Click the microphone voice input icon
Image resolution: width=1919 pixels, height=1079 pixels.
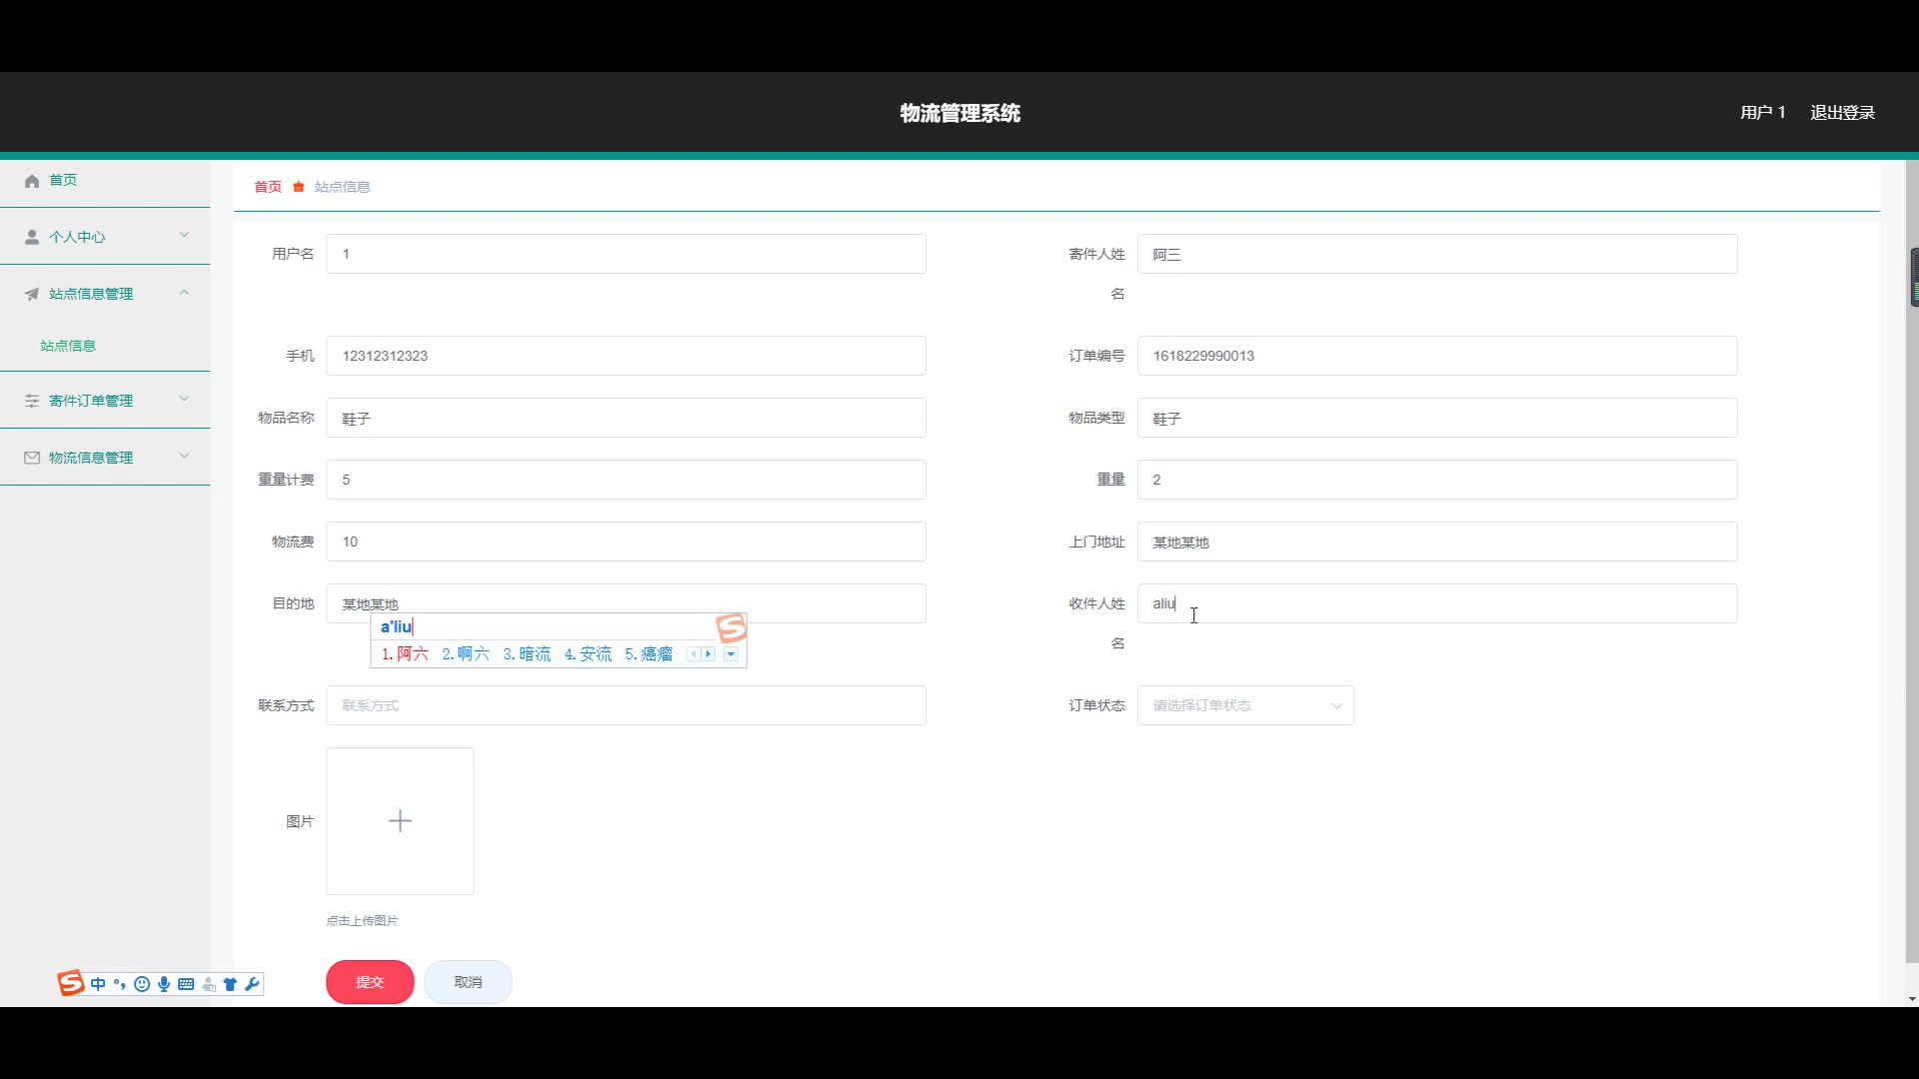tap(164, 984)
